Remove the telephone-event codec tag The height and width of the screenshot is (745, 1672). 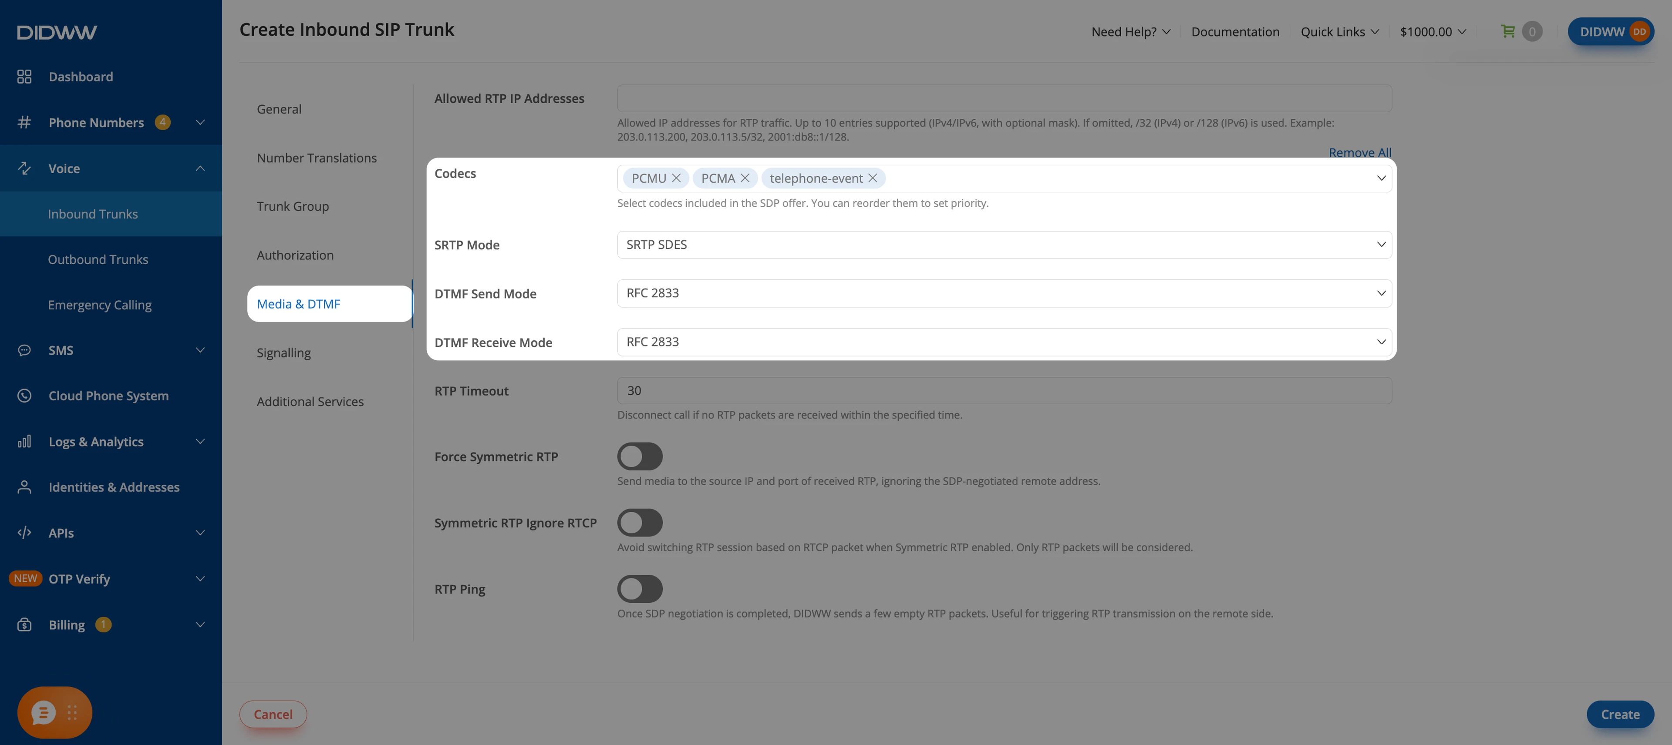(x=873, y=178)
